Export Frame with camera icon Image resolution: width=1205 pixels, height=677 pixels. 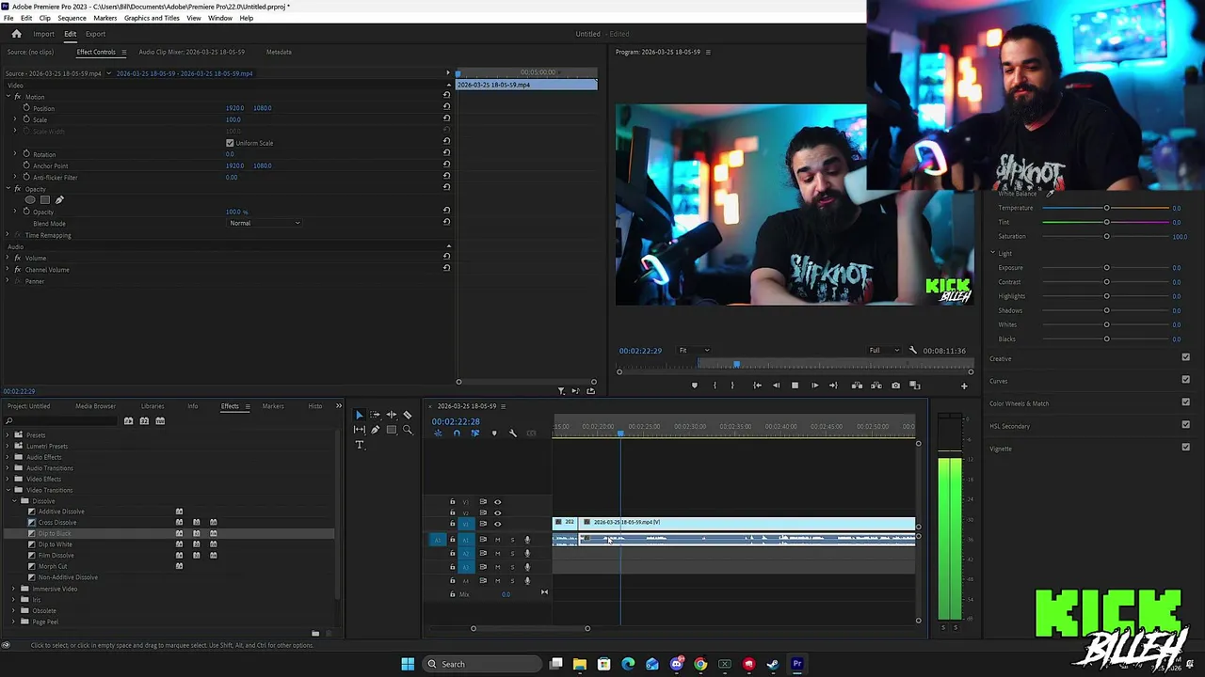coord(895,386)
